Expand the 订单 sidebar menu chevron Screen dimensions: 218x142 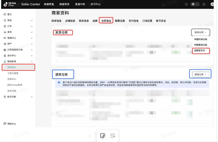click(x=32, y=26)
